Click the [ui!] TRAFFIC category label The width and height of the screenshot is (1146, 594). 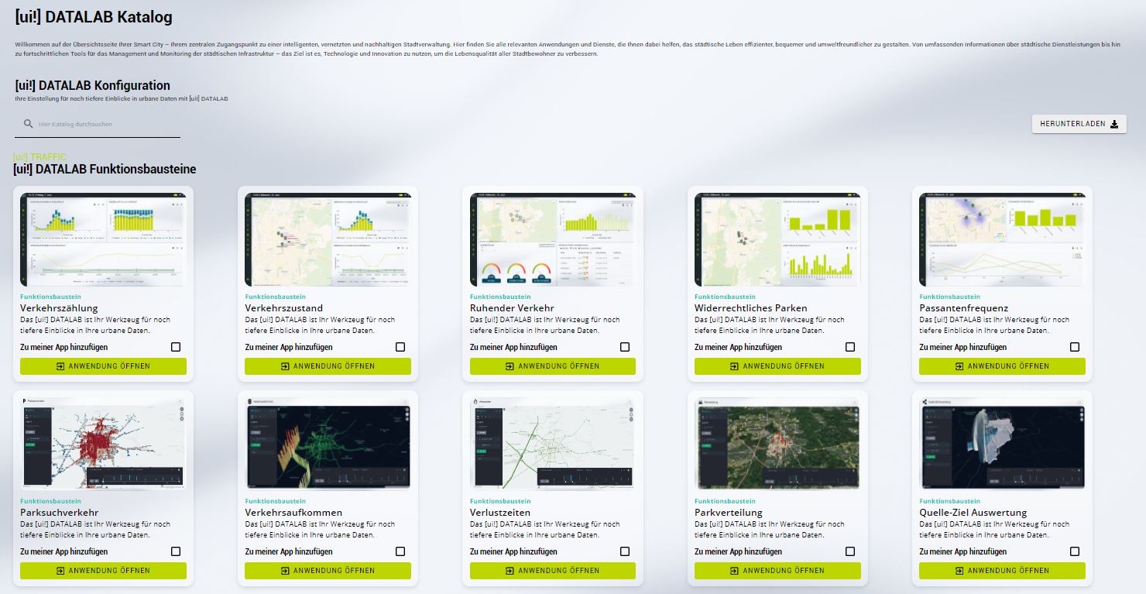[39, 157]
